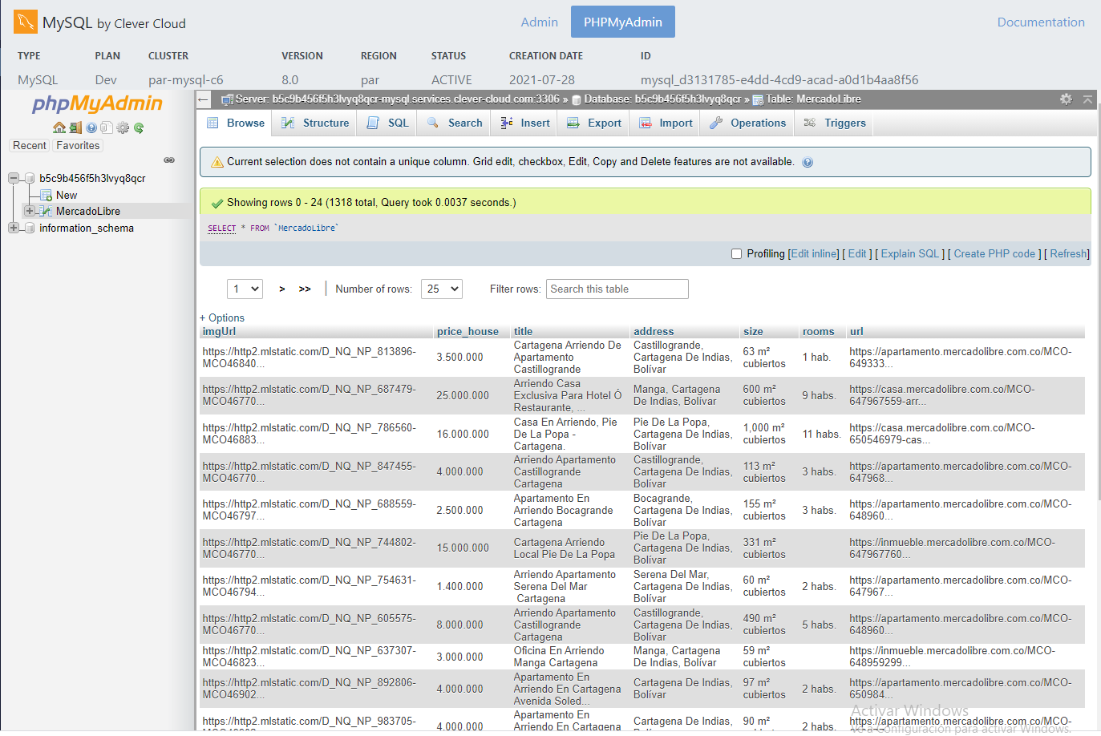Jump to last page with >> button

click(305, 289)
